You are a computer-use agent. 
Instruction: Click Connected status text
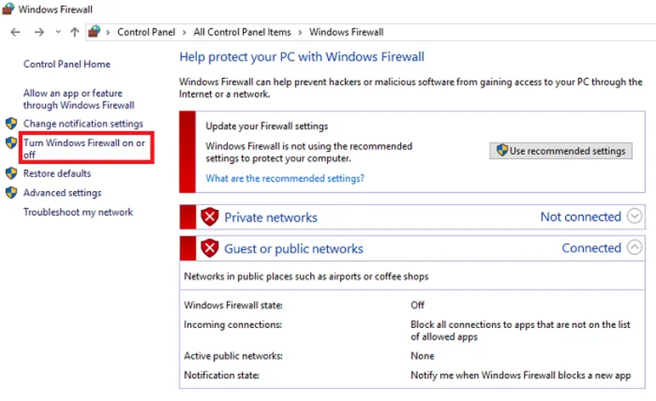pyautogui.click(x=591, y=248)
